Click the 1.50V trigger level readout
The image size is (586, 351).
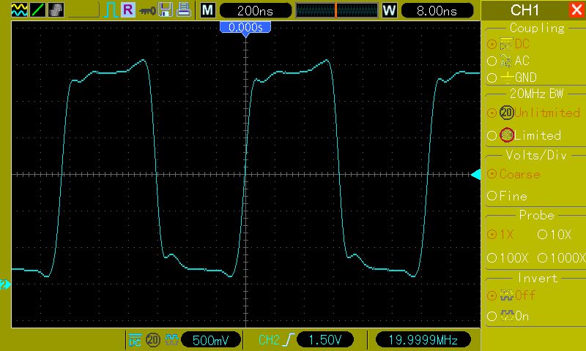click(324, 340)
